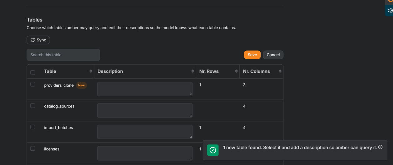
Task: Check the licenses row checkbox
Action: [33, 149]
